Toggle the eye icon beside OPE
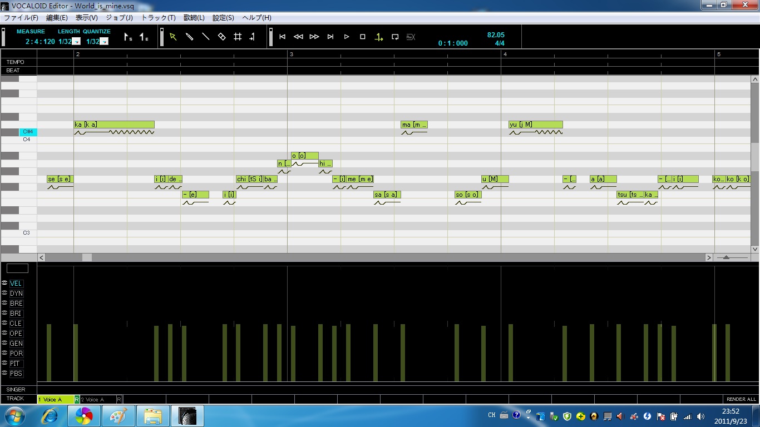The height and width of the screenshot is (427, 760). pos(4,333)
